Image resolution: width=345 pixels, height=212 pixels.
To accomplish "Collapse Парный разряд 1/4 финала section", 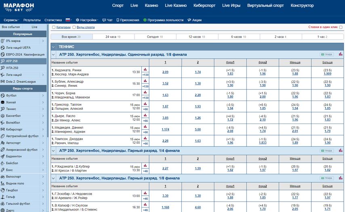I will 53,151.
